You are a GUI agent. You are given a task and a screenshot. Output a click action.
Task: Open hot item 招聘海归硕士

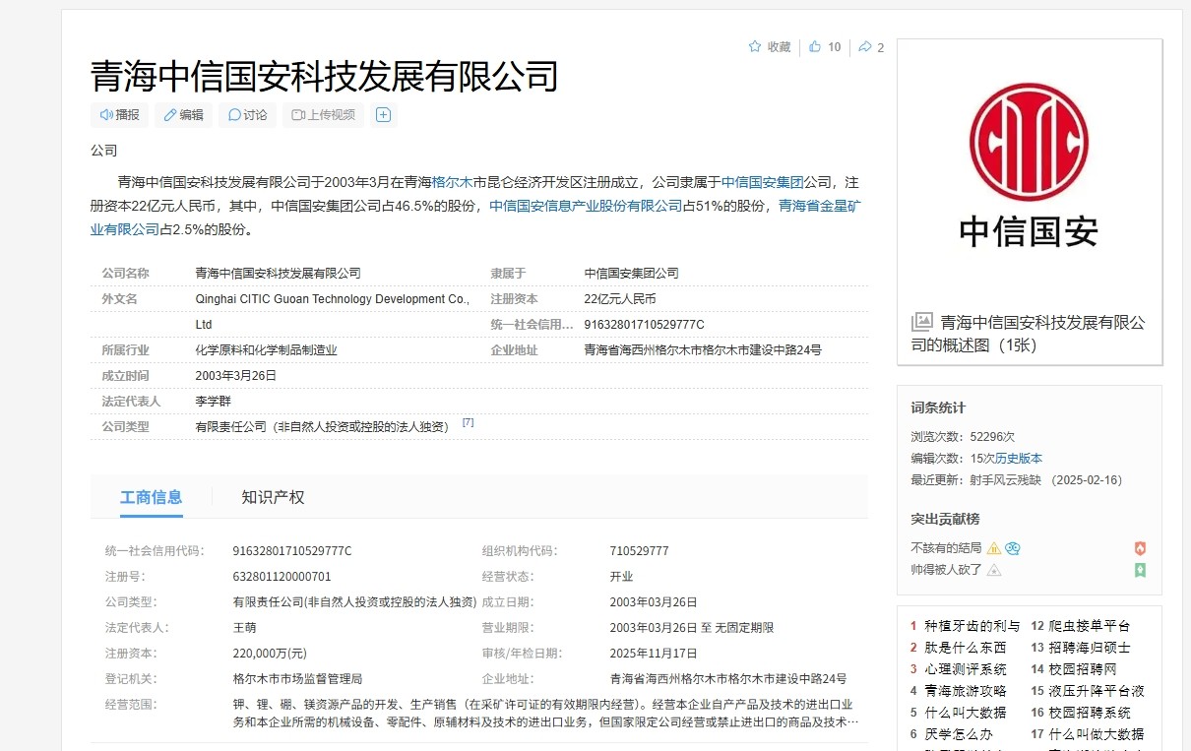1090,648
